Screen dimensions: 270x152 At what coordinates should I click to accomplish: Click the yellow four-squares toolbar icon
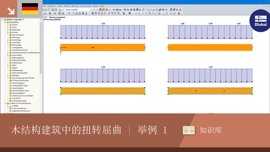point(159,13)
